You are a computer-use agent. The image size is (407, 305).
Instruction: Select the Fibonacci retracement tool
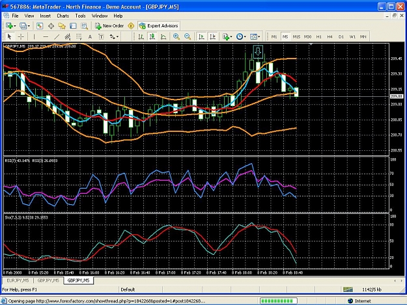coord(79,36)
